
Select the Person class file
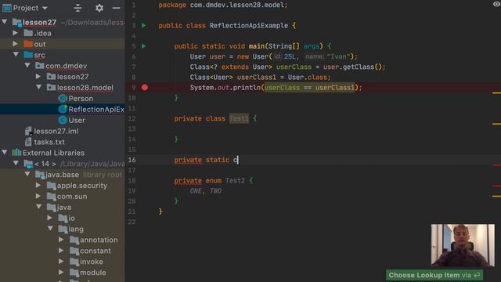point(81,99)
